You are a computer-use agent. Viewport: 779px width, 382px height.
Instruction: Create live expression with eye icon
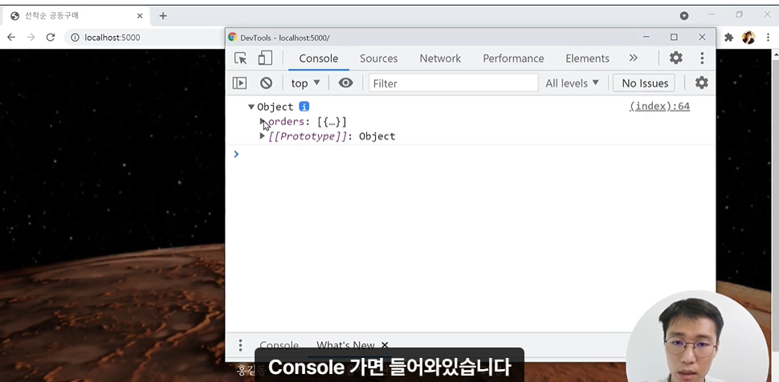[x=346, y=83]
